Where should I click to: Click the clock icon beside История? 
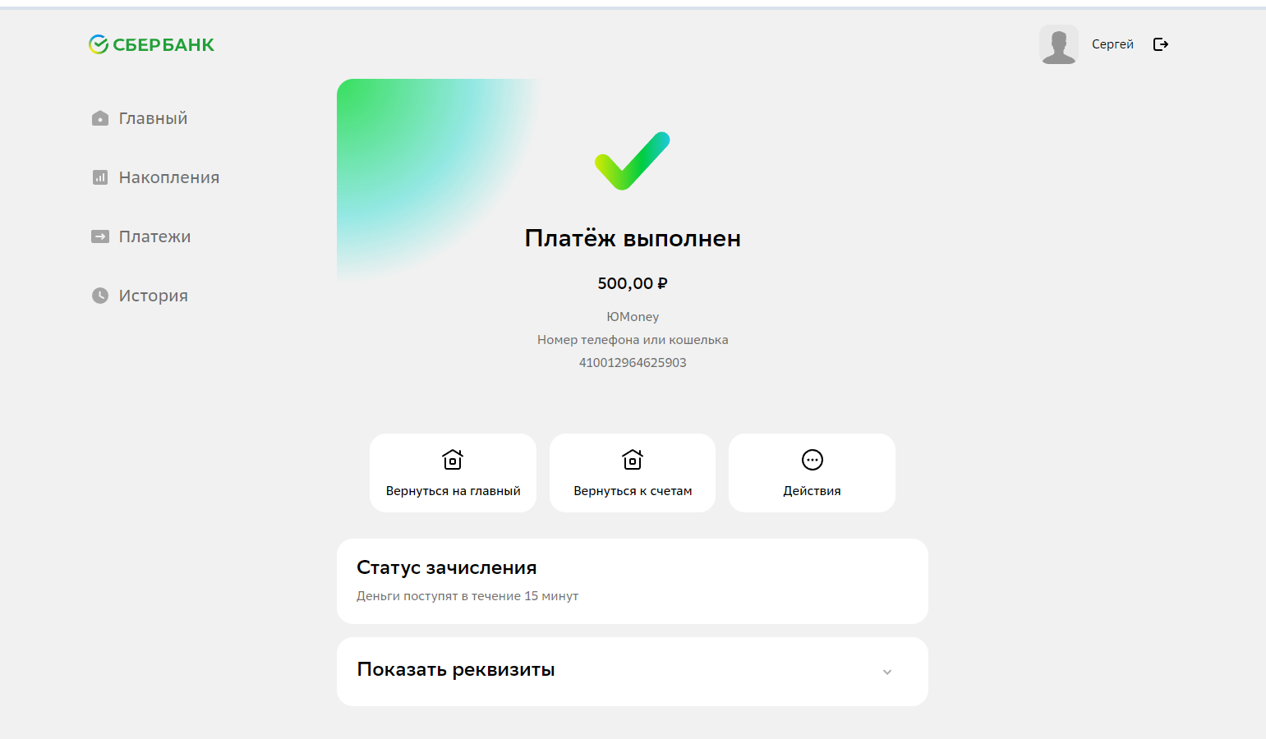pos(100,296)
